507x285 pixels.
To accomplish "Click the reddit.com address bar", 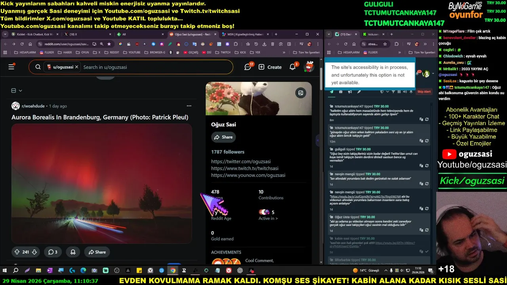I will (x=67, y=44).
